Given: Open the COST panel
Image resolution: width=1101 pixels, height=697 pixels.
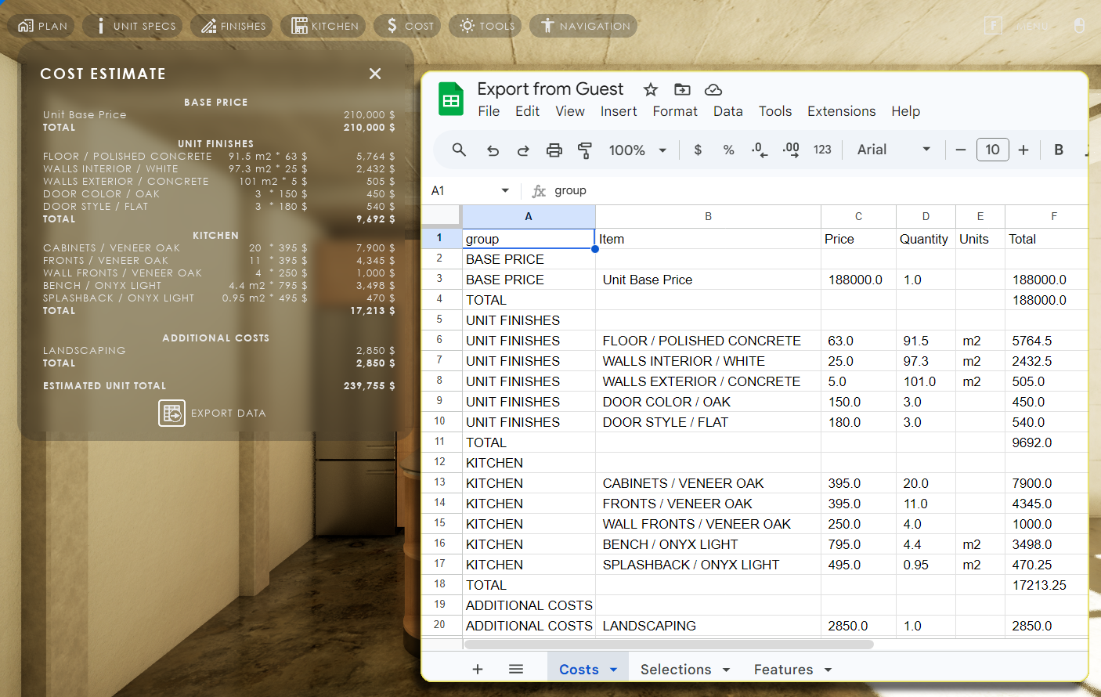Looking at the screenshot, I should click(406, 25).
